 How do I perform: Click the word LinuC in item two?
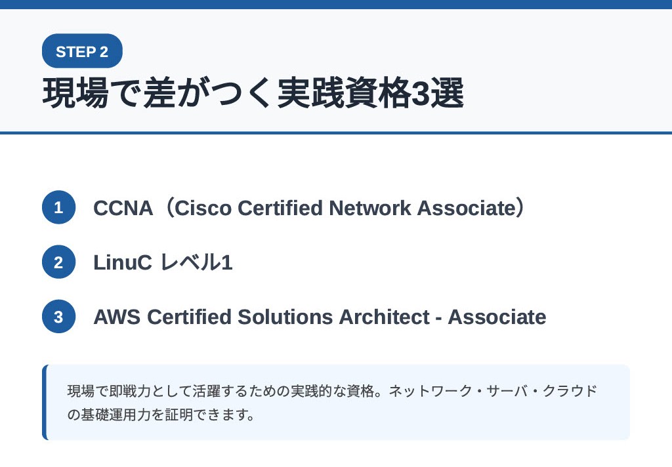coord(123,262)
